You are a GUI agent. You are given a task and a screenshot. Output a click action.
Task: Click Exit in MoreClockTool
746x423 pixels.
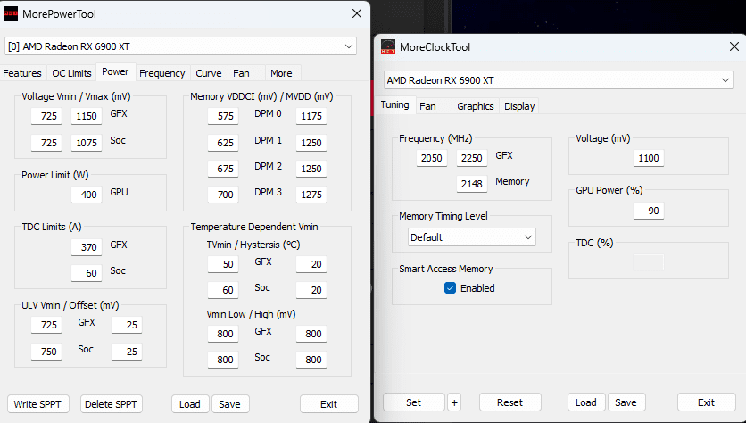pos(706,402)
